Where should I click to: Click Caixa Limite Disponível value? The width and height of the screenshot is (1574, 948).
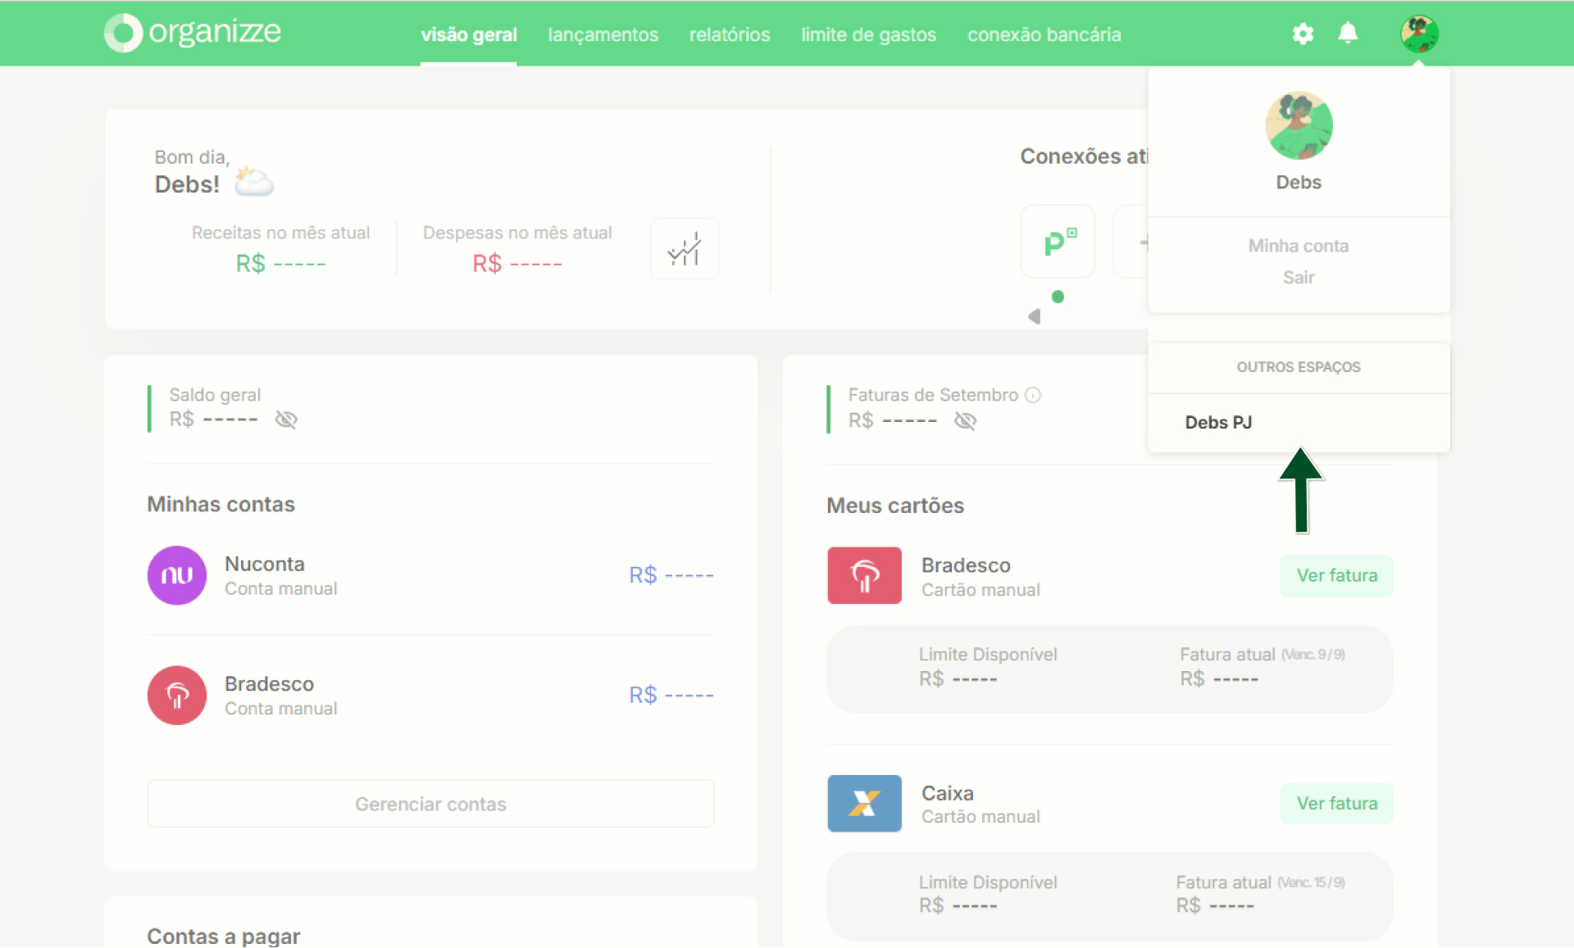[958, 906]
